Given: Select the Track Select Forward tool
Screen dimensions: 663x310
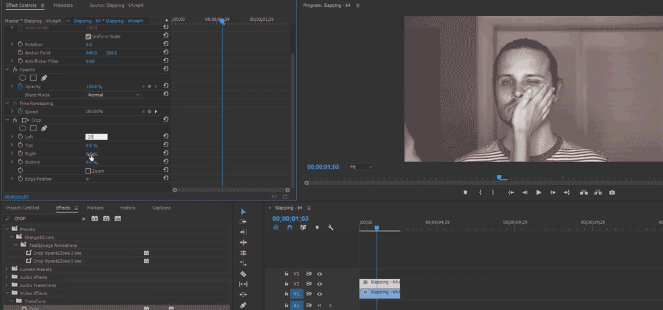Looking at the screenshot, I should [243, 222].
